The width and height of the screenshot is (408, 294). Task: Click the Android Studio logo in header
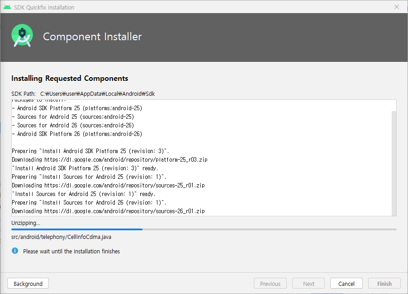pos(22,36)
